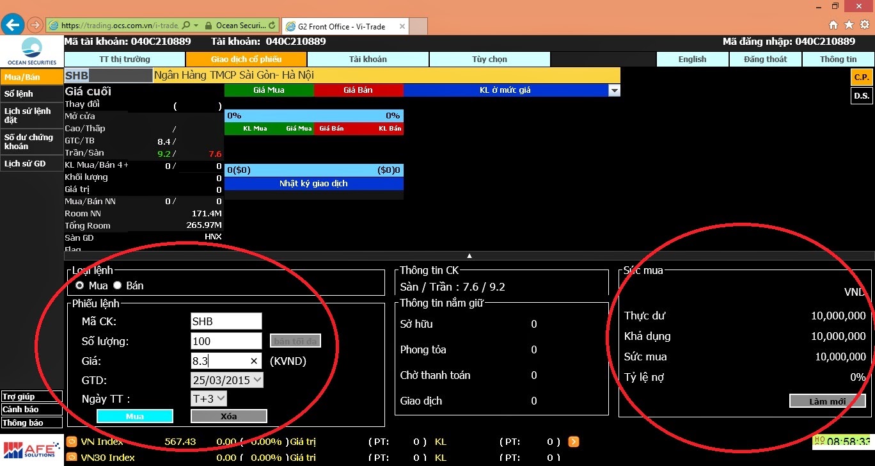Switch to the Tài khoản tab
This screenshot has height=466, width=875.
coord(368,59)
